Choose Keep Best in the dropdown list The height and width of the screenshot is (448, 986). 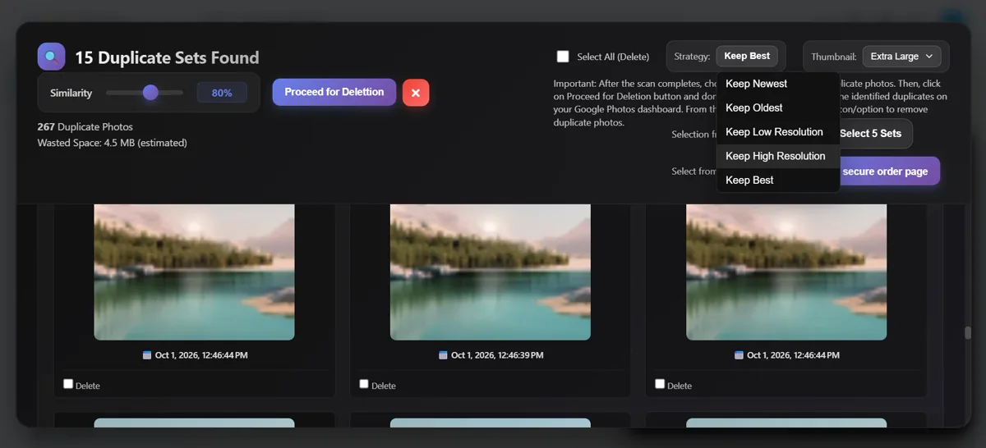(777, 180)
